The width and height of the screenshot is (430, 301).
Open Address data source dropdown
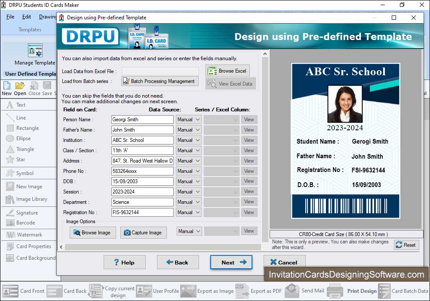[188, 161]
